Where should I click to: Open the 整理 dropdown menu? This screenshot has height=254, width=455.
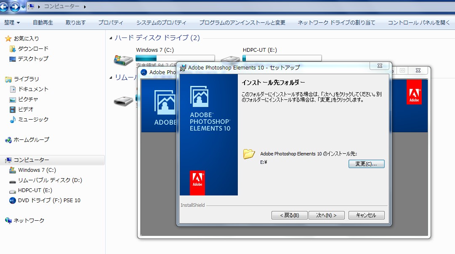click(12, 22)
